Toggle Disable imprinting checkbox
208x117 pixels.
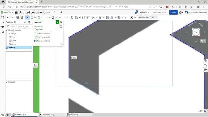click(x=35, y=33)
